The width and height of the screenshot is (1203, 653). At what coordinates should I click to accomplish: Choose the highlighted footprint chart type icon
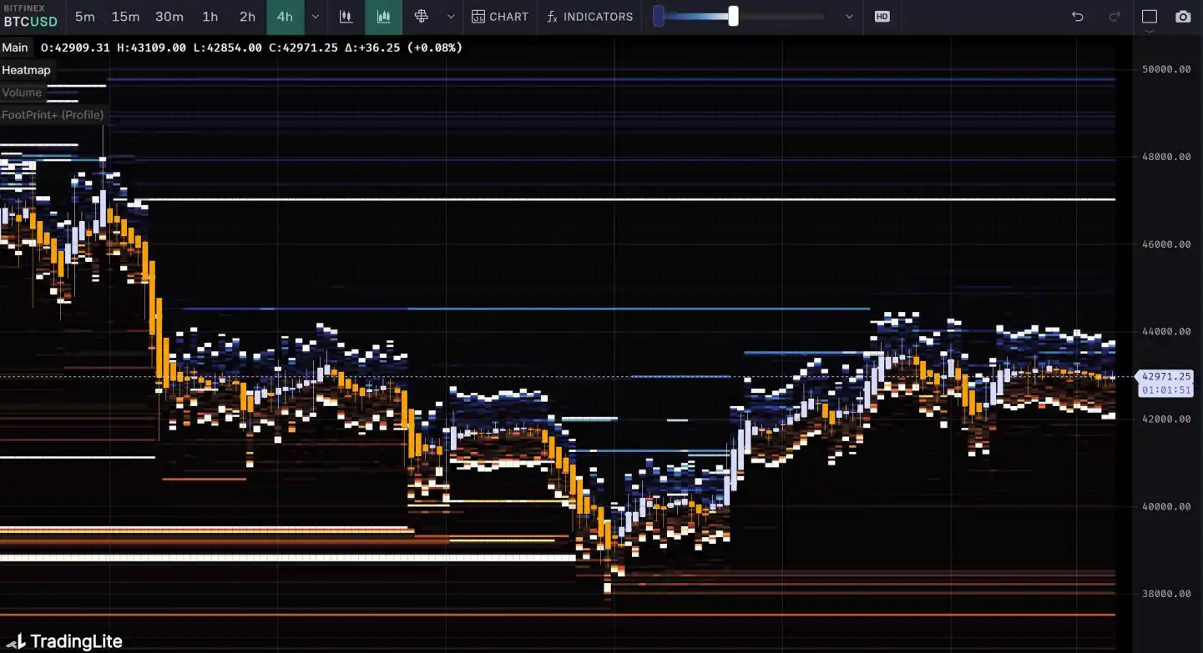coord(383,17)
